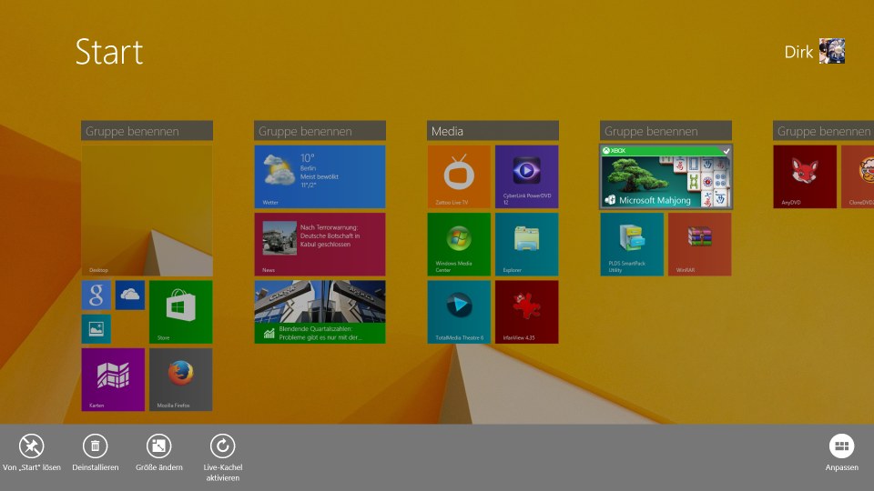Screen dimensions: 874x491
Task: Name the group above the Wetter tile
Action: click(320, 131)
